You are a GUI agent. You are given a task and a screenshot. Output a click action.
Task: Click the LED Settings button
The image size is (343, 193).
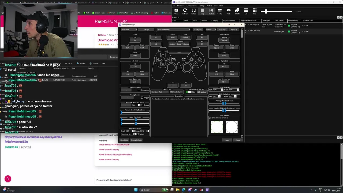click(202, 92)
